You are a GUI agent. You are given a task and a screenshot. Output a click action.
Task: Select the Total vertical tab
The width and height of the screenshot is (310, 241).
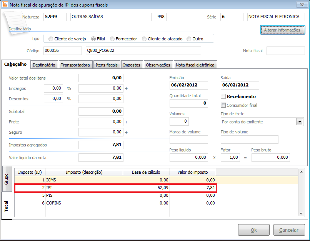[7, 206]
